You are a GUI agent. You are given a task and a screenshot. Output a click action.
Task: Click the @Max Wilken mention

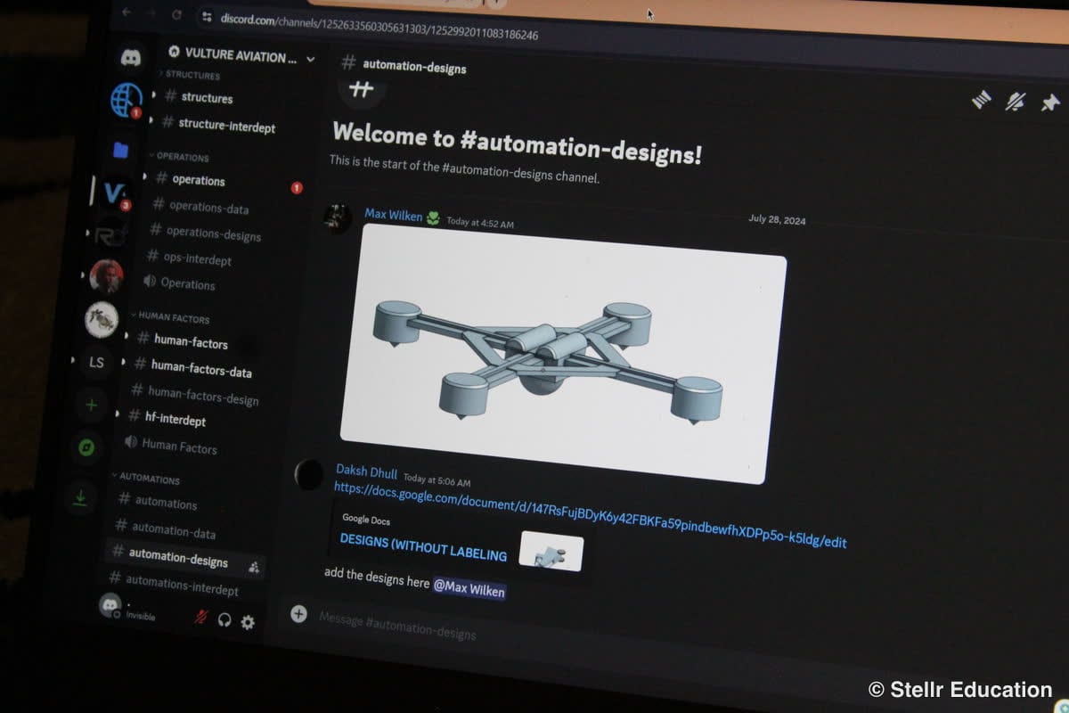(469, 588)
